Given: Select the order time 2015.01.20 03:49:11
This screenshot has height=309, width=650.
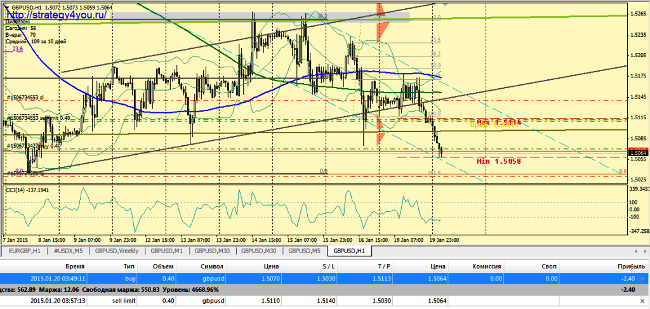Looking at the screenshot, I should [58, 279].
